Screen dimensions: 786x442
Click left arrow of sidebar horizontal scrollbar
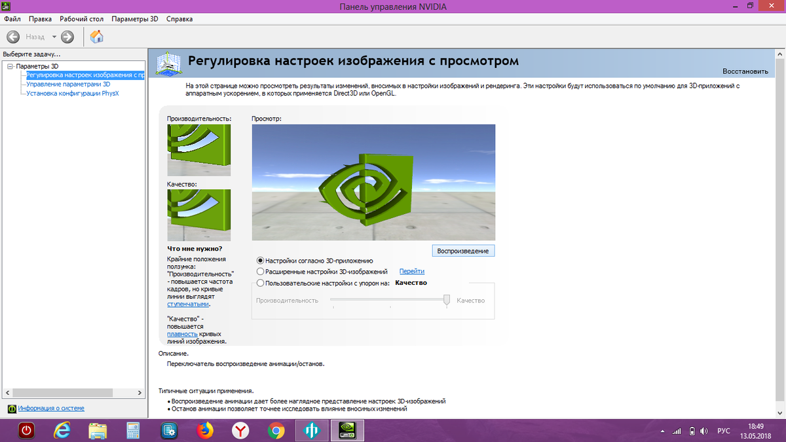(7, 392)
